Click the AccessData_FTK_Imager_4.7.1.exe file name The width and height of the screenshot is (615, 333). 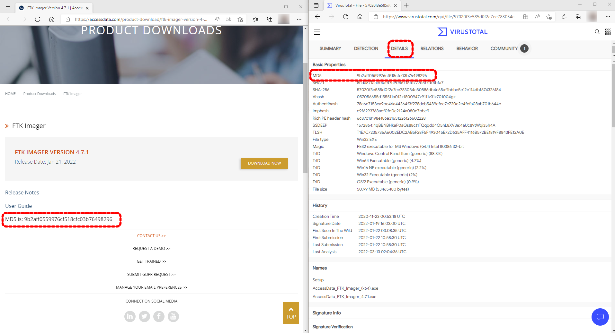tap(344, 297)
